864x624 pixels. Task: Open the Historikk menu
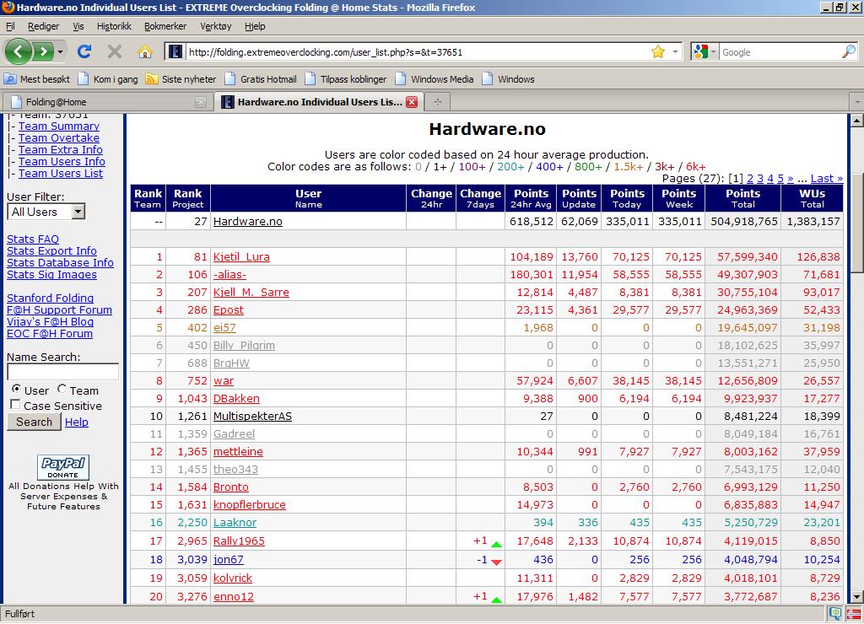coord(114,26)
